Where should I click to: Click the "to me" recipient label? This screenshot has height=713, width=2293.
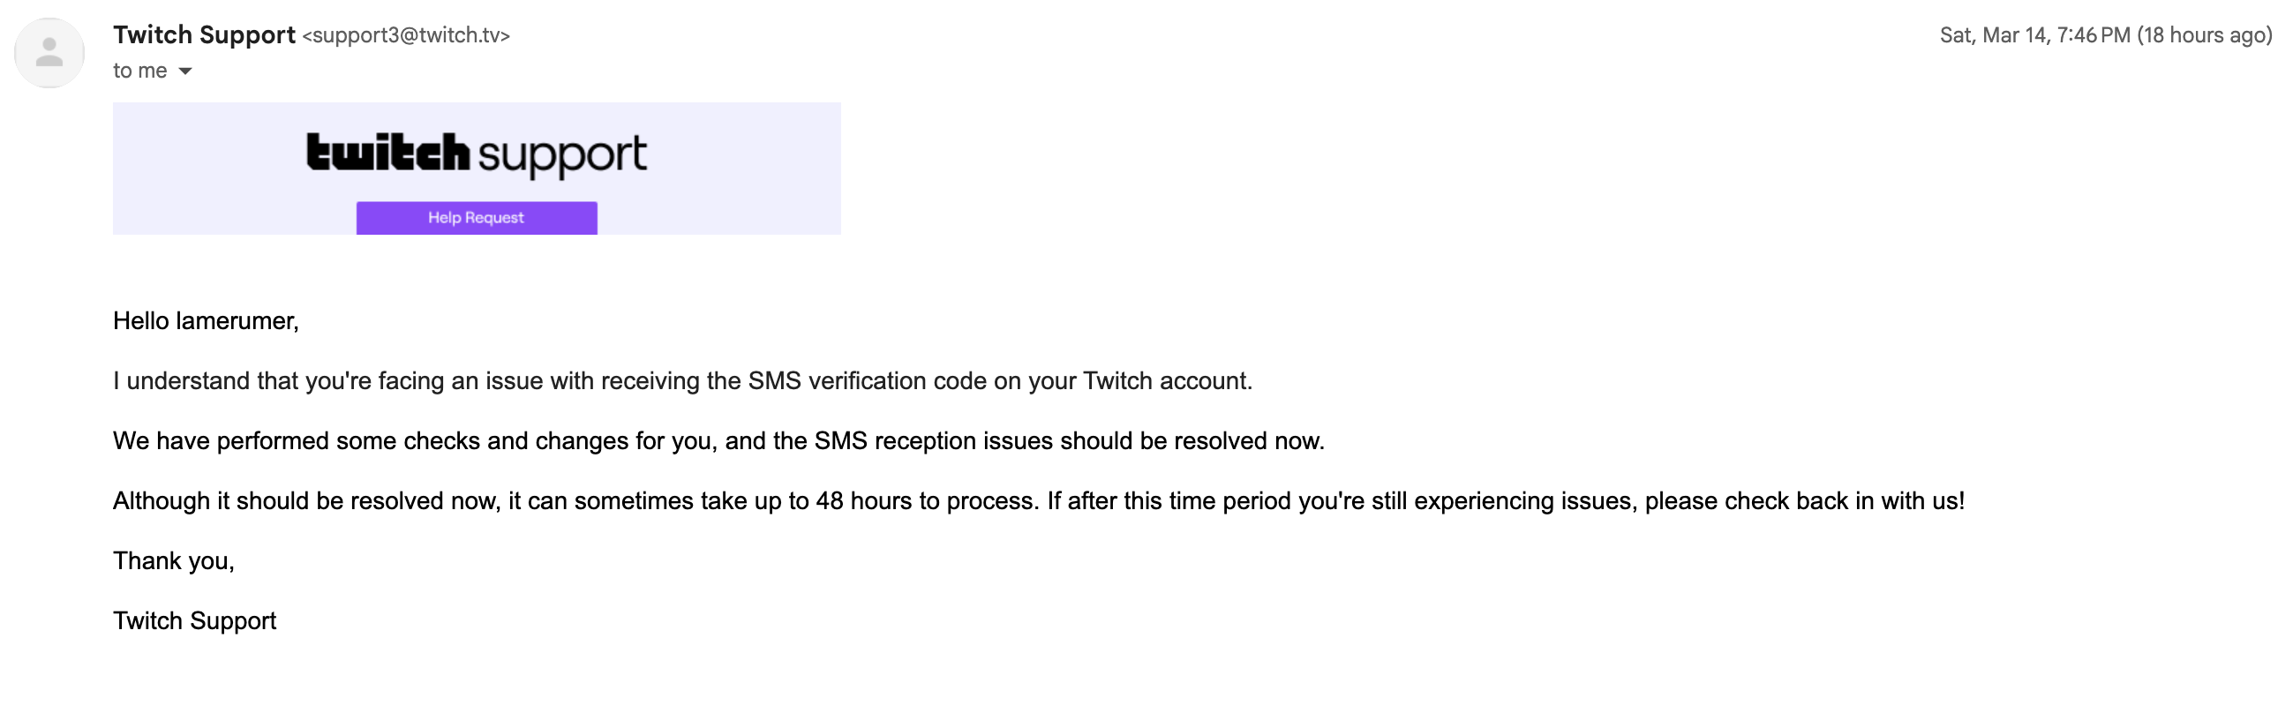point(139,71)
